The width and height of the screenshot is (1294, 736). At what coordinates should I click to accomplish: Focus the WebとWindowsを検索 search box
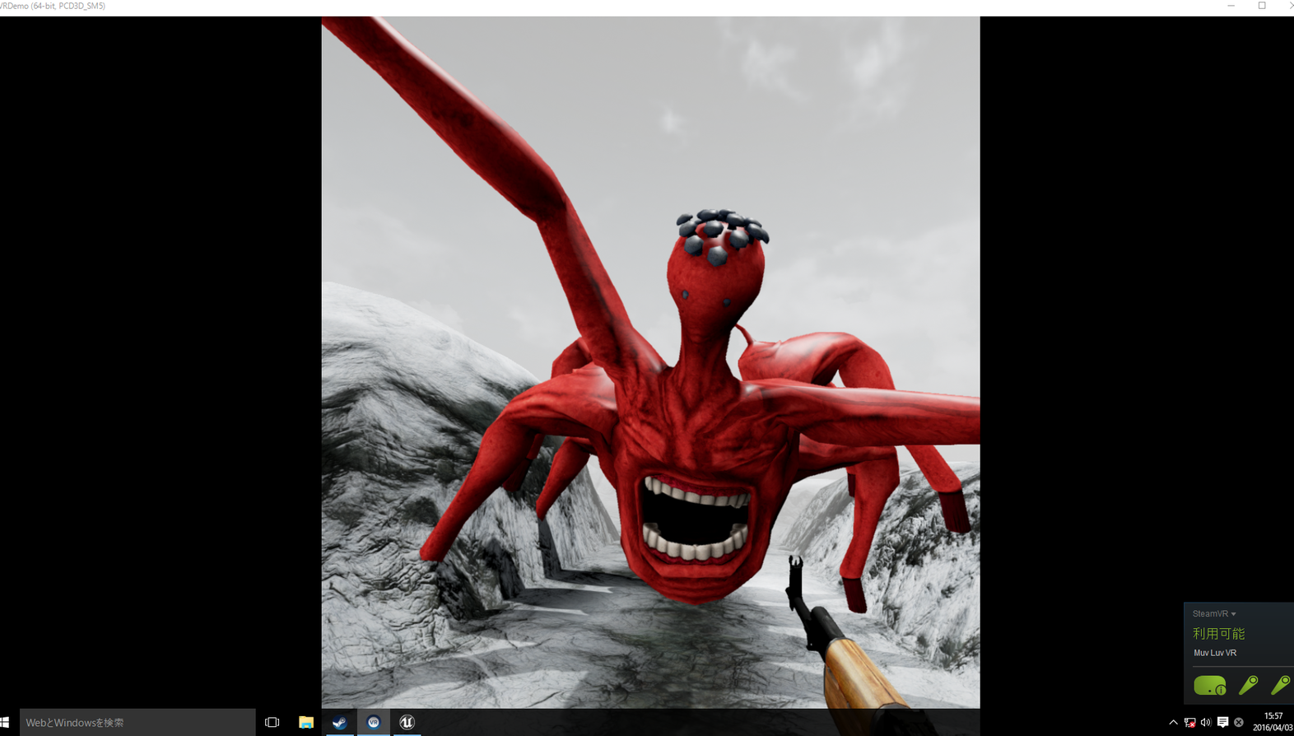pos(137,722)
